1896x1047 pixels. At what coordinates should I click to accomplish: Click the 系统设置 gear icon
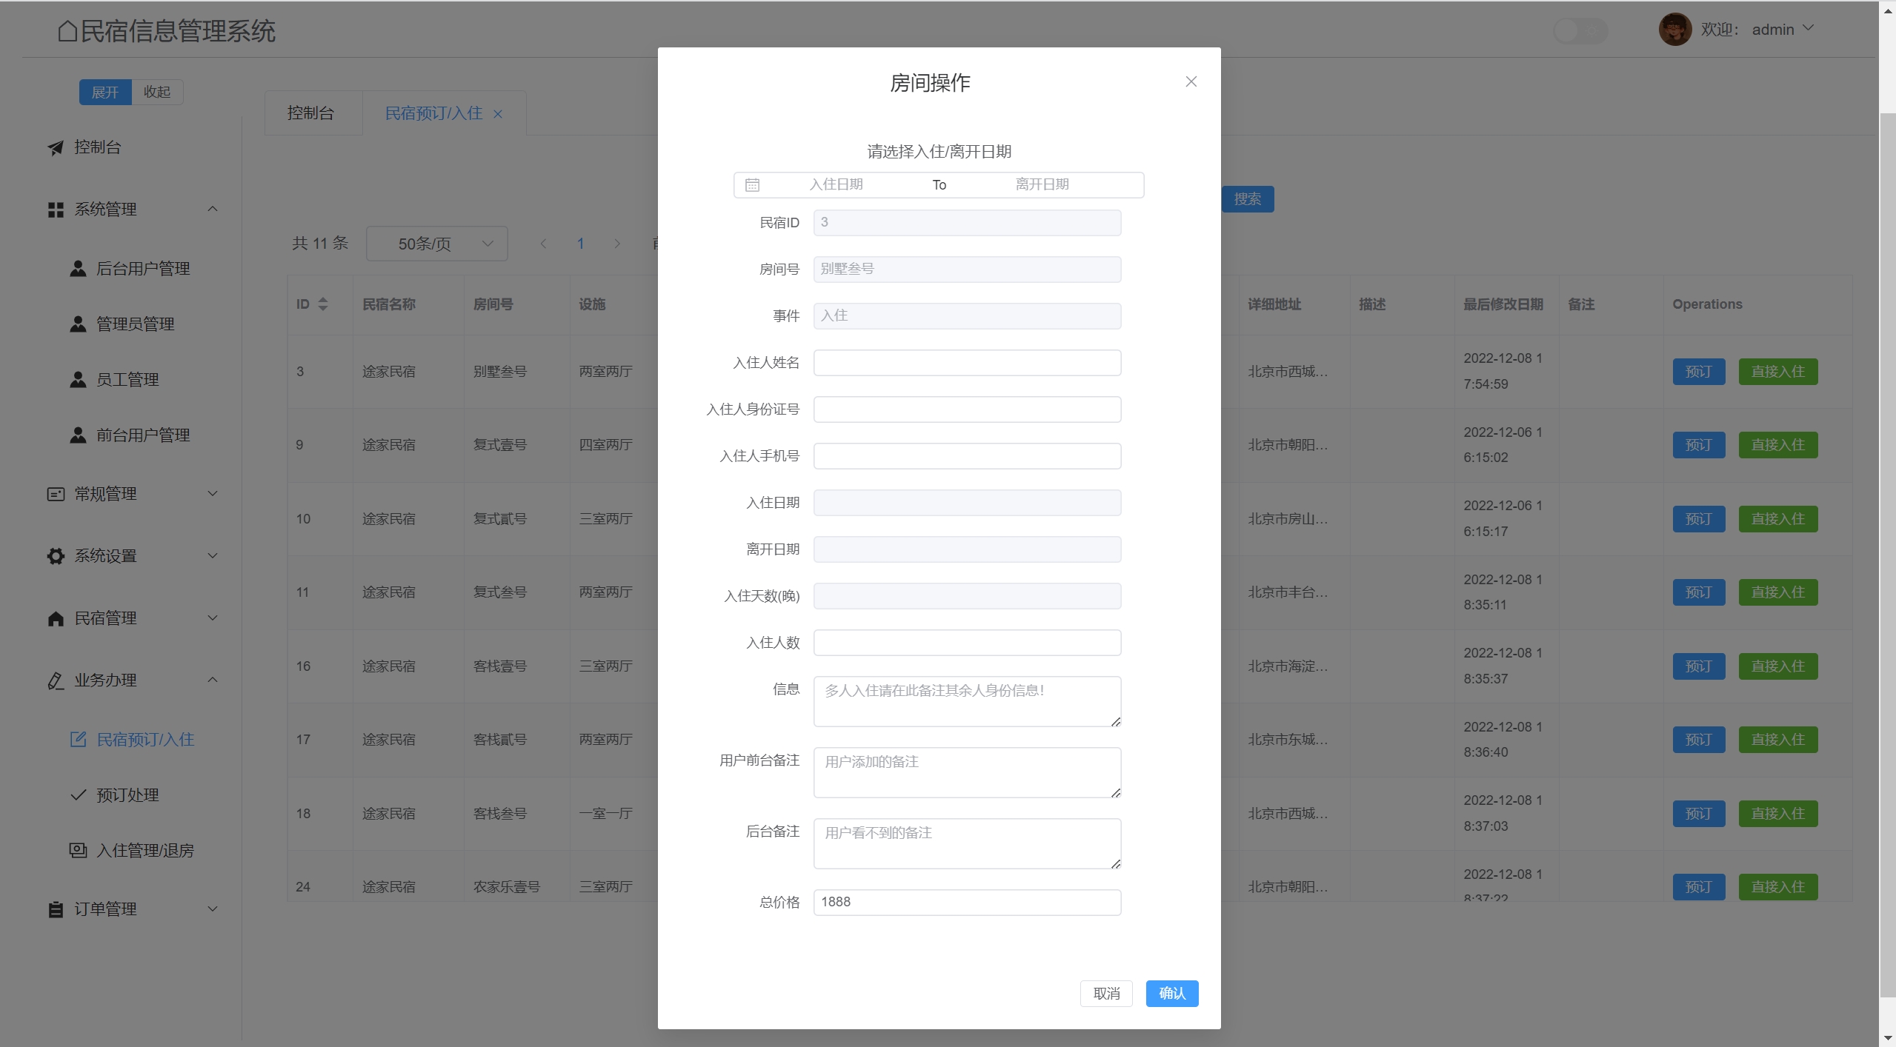click(56, 556)
